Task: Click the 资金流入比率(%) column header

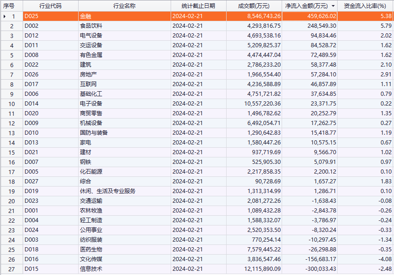Action: pyautogui.click(x=365, y=6)
